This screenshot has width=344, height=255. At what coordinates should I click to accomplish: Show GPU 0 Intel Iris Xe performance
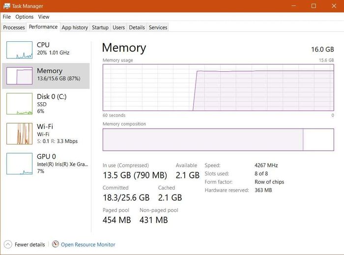(x=19, y=164)
